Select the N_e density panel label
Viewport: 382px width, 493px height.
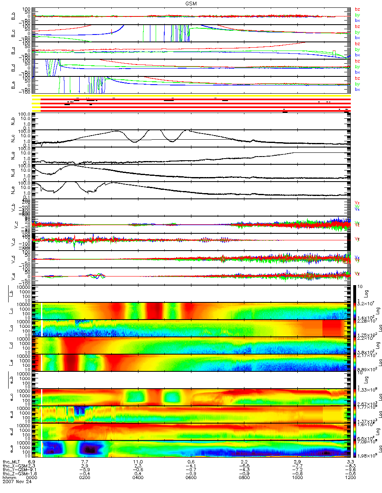[13, 190]
